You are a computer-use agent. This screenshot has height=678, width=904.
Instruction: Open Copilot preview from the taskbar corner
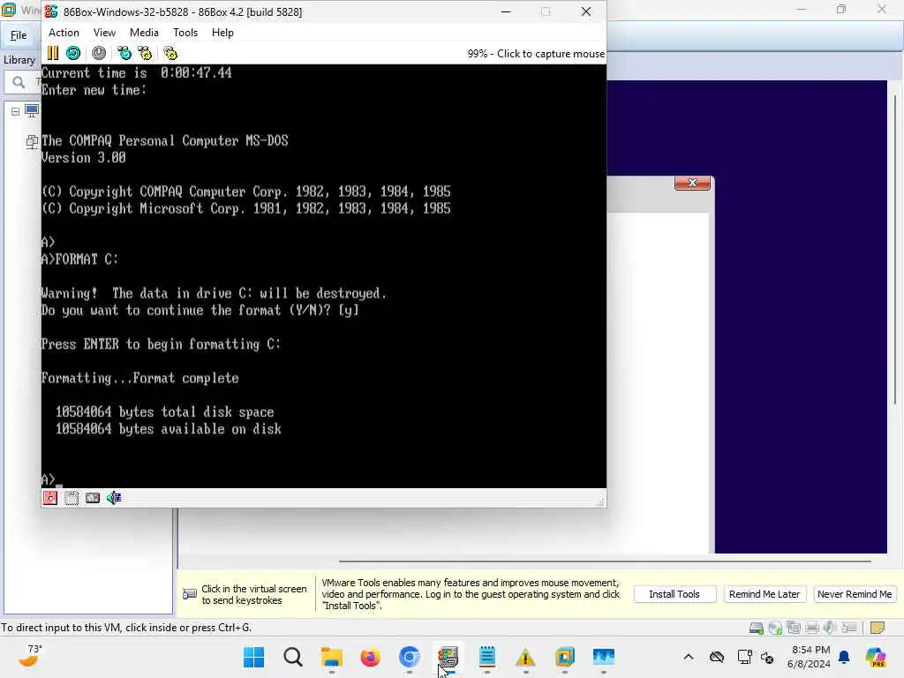[876, 657]
